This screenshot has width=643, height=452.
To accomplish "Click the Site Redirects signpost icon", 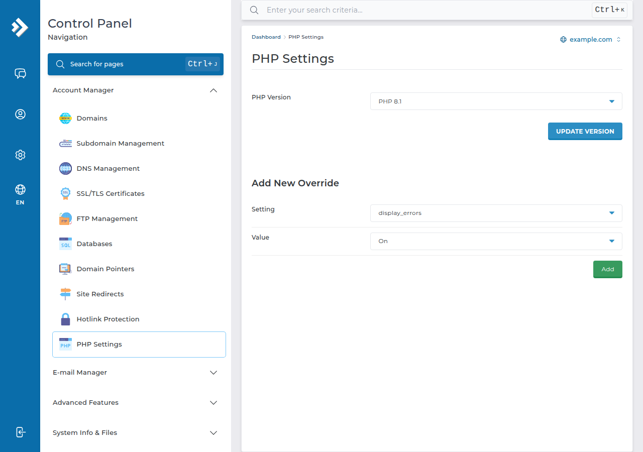I will (x=65, y=294).
